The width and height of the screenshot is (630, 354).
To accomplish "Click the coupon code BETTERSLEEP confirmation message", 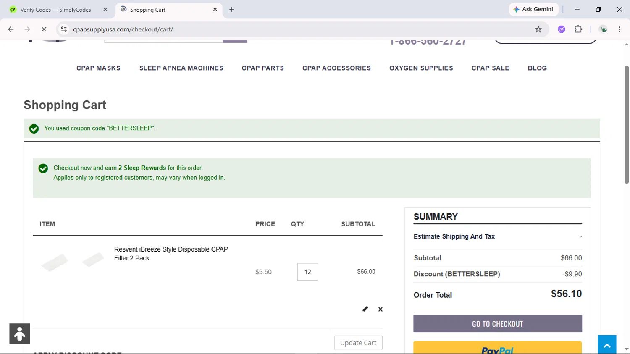I will point(100,128).
